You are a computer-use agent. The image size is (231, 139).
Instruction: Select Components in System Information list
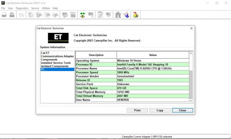(x=49, y=59)
